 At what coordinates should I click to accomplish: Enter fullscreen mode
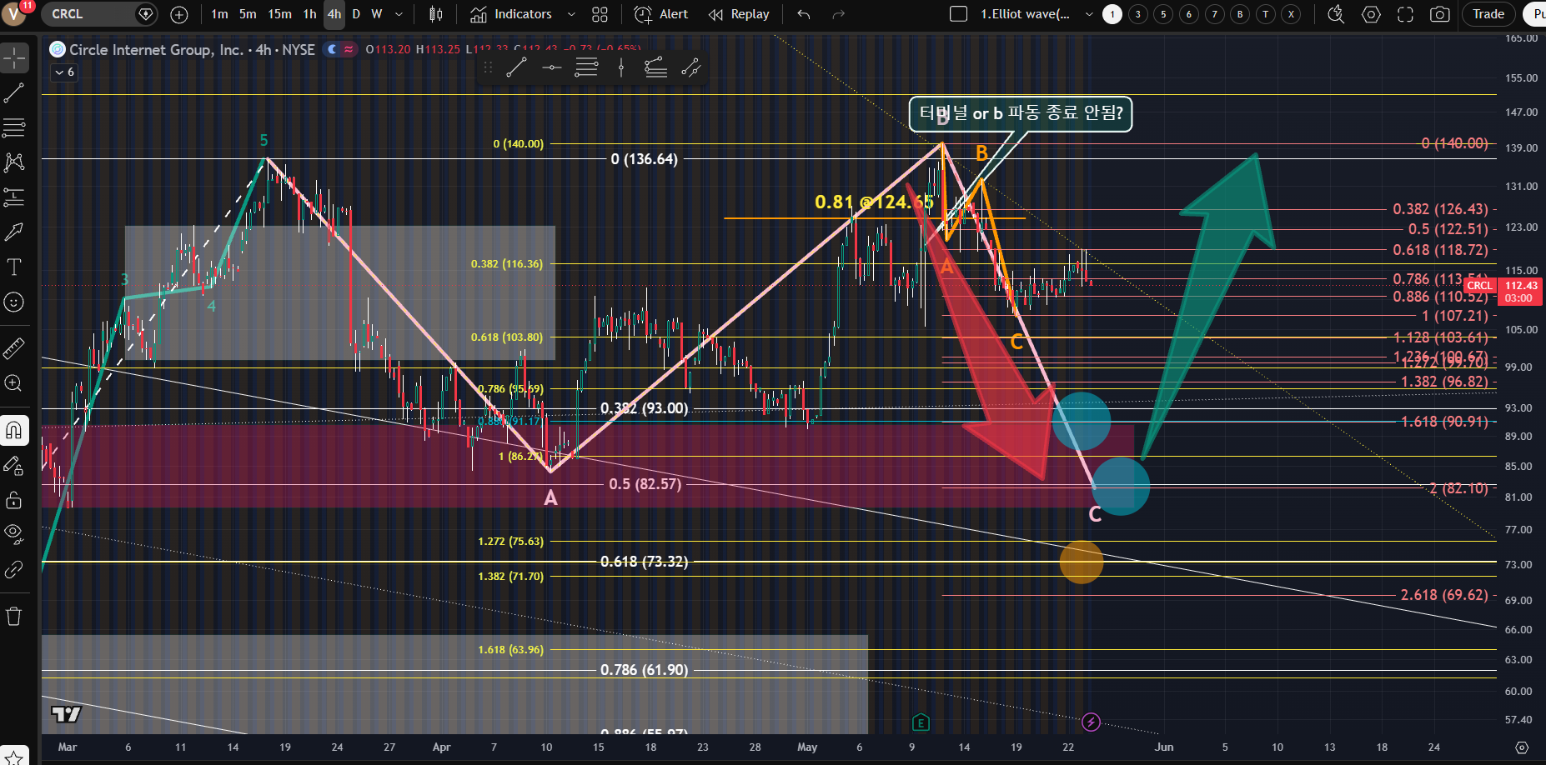coord(1405,14)
